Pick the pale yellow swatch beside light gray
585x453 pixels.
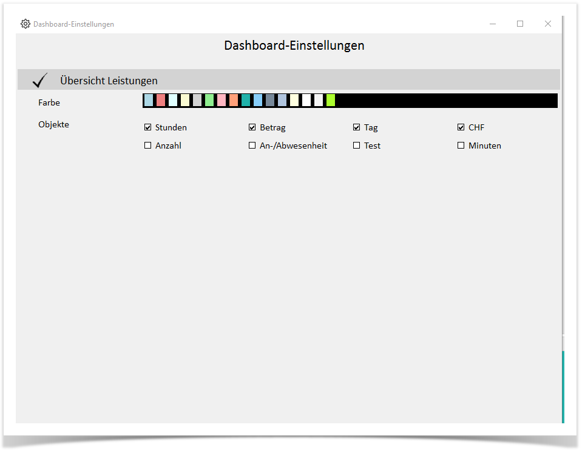185,100
